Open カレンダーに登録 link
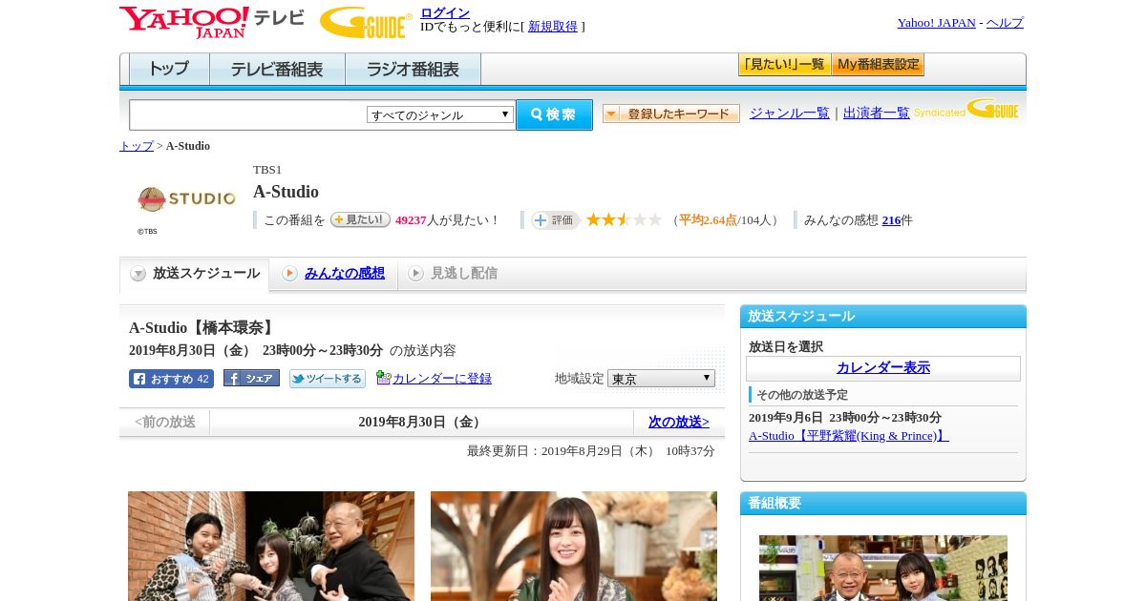 coord(442,379)
